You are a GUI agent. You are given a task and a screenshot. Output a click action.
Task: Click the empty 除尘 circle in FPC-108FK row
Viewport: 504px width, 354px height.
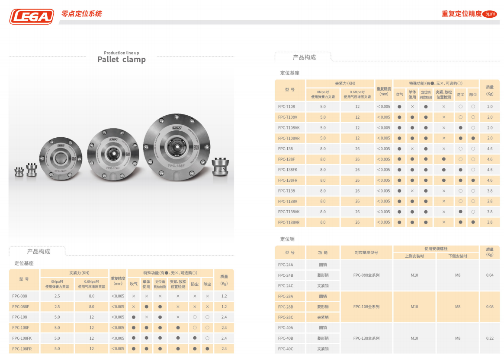click(208, 338)
